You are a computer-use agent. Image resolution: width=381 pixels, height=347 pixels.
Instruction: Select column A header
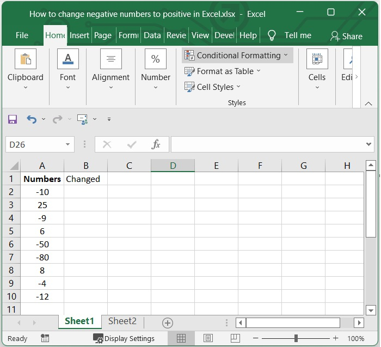point(42,166)
